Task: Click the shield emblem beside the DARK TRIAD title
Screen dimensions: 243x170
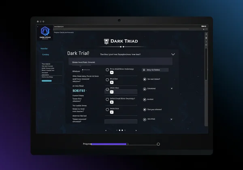Action: pos(106,41)
